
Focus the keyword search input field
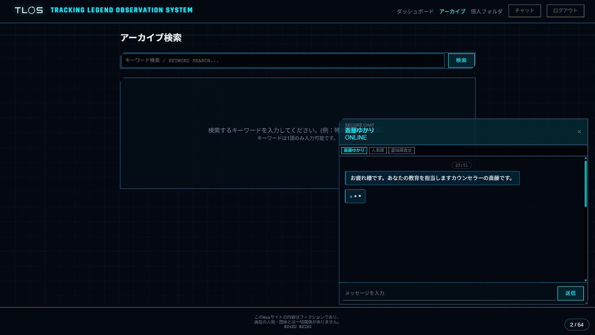click(x=283, y=60)
